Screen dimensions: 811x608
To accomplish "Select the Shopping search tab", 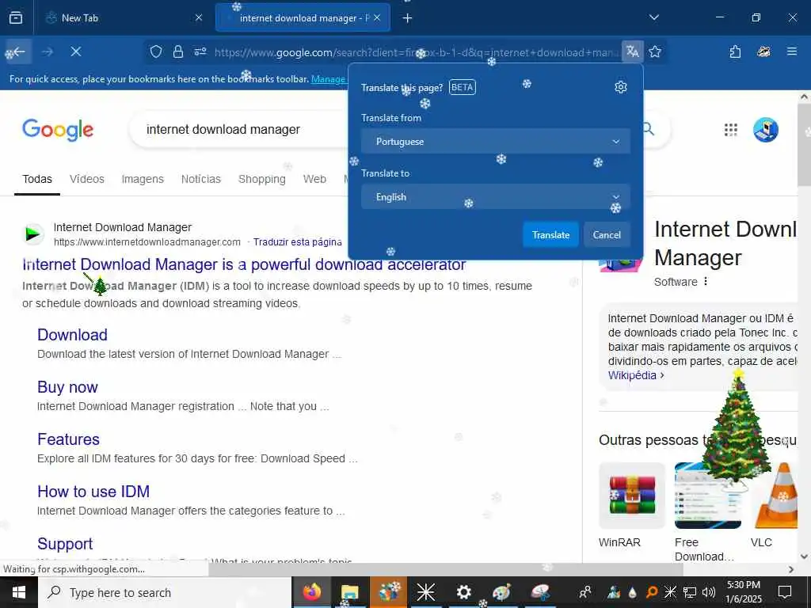I will [261, 180].
